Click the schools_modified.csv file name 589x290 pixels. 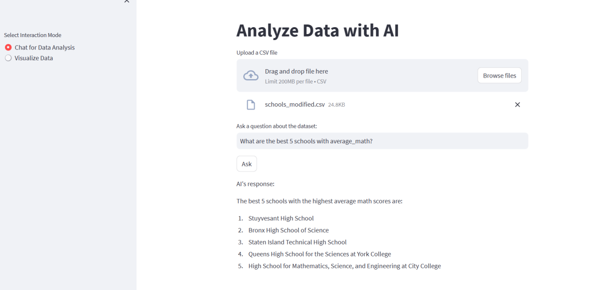tap(295, 105)
